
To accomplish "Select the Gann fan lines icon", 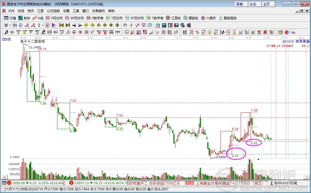I will click(x=132, y=32).
